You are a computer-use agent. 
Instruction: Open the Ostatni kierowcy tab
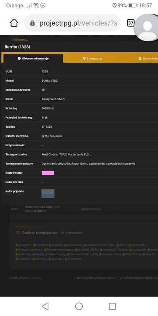[x=148, y=59]
